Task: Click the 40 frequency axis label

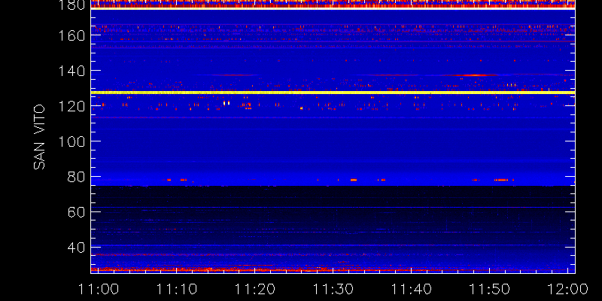Action: (x=77, y=248)
